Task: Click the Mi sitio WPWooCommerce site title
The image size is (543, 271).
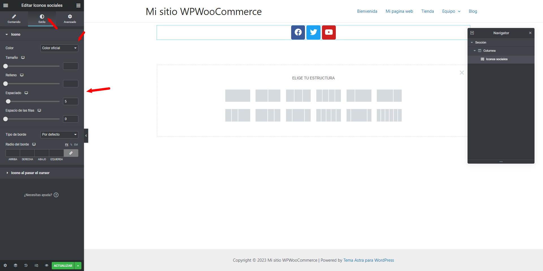Action: pyautogui.click(x=204, y=12)
